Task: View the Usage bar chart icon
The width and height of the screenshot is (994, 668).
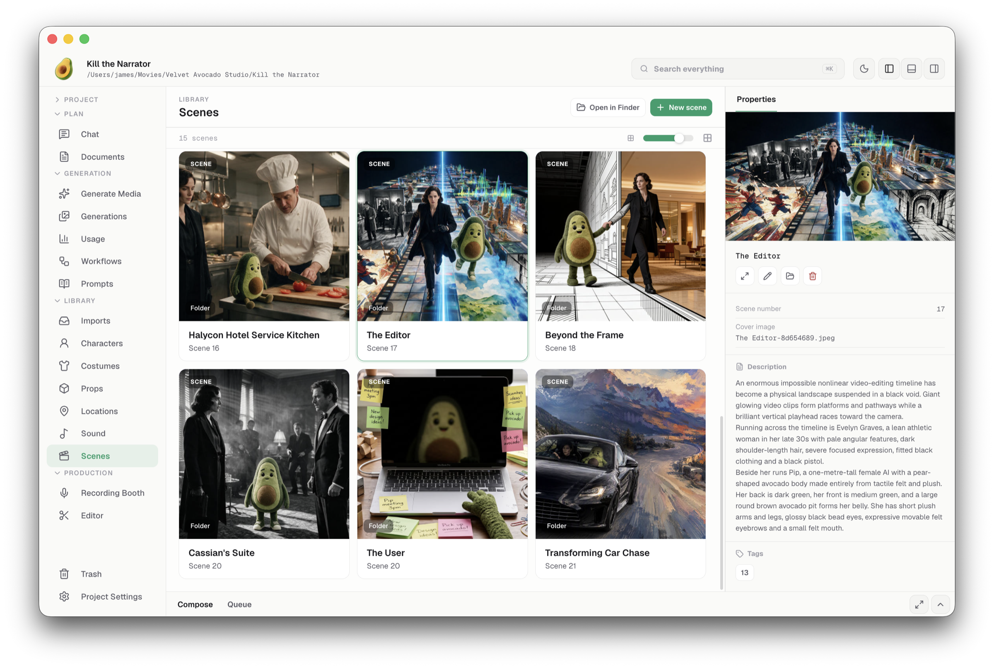Action: (64, 239)
